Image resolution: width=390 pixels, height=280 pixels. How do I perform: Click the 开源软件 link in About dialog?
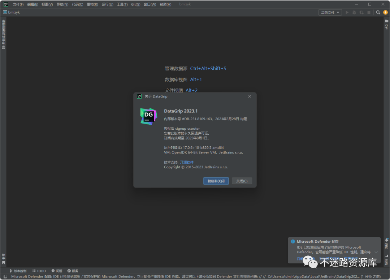187,162
